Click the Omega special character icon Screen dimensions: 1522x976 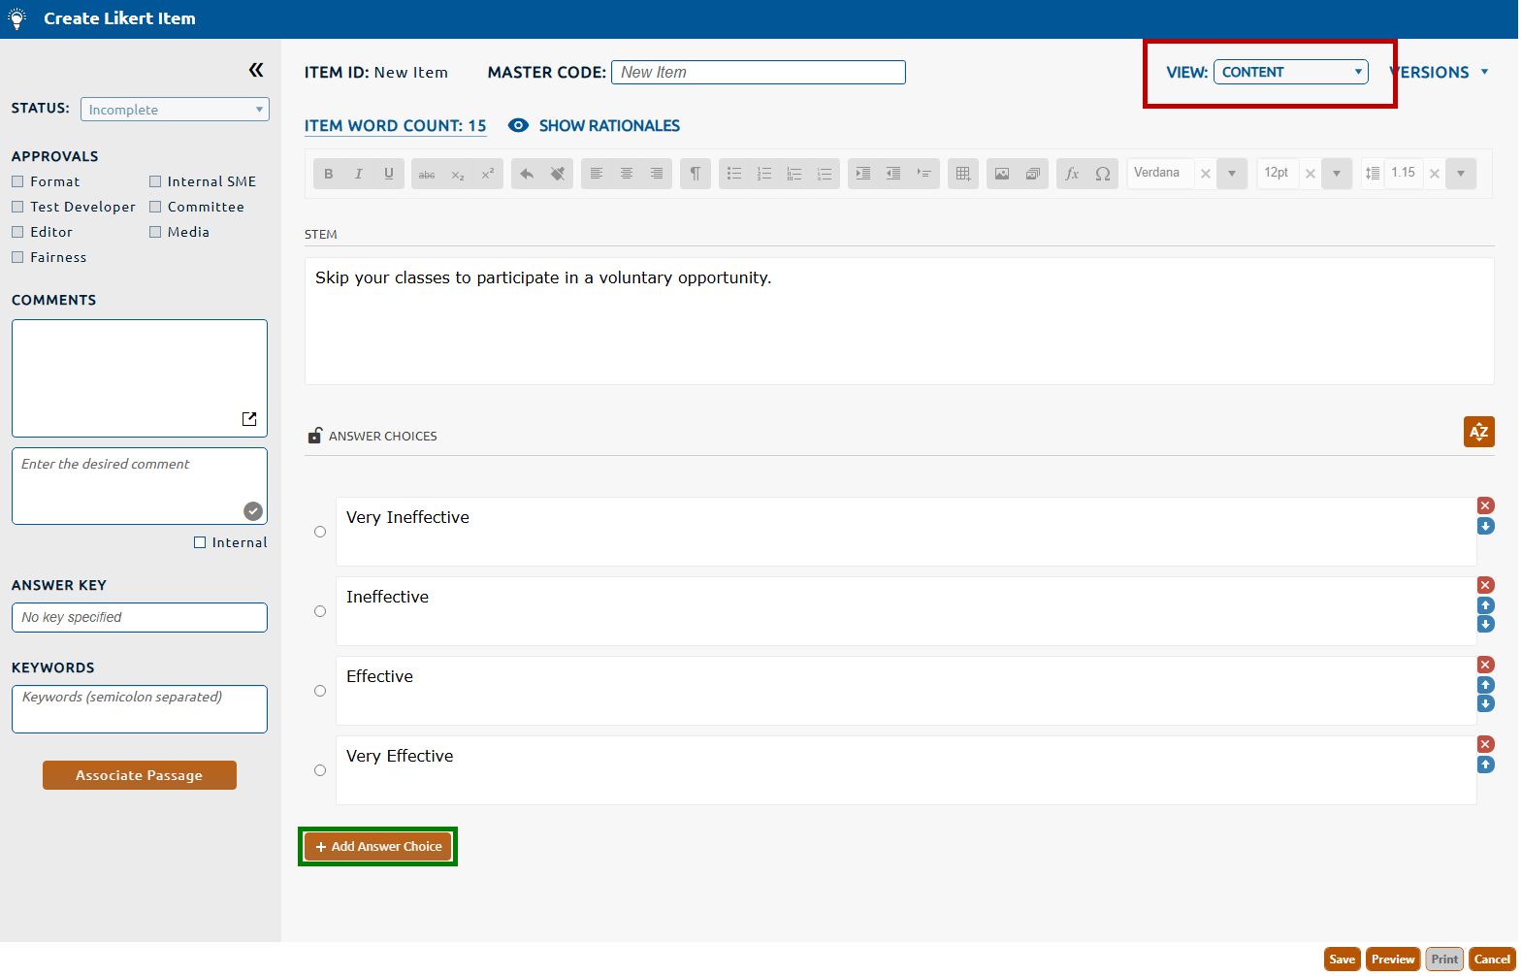pos(1103,174)
